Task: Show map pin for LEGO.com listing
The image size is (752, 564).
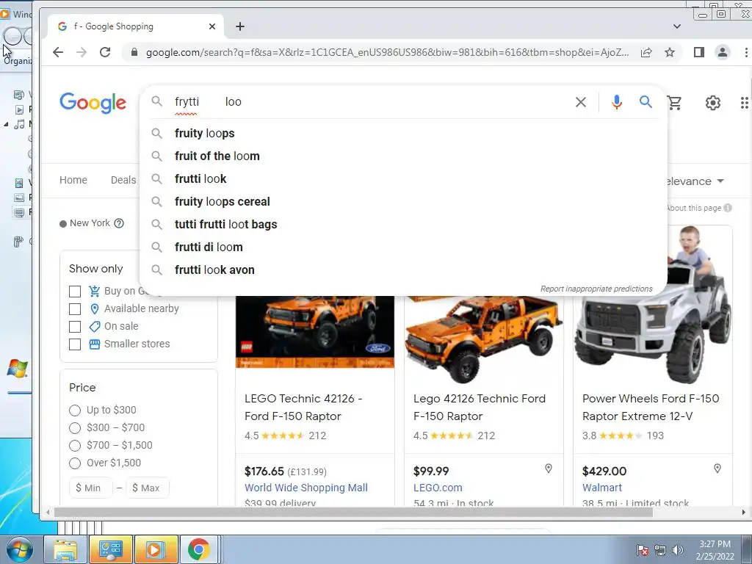Action: [x=548, y=469]
